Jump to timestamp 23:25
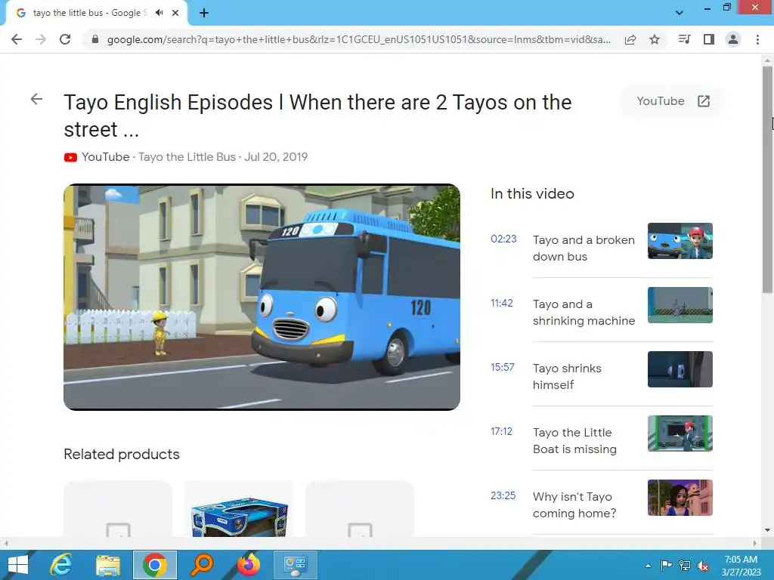This screenshot has width=774, height=580. (503, 495)
